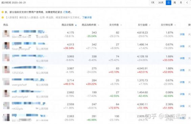This screenshot has width=191, height=124.
Task: Click add-to-cart count 343
Action: coord(94,33)
